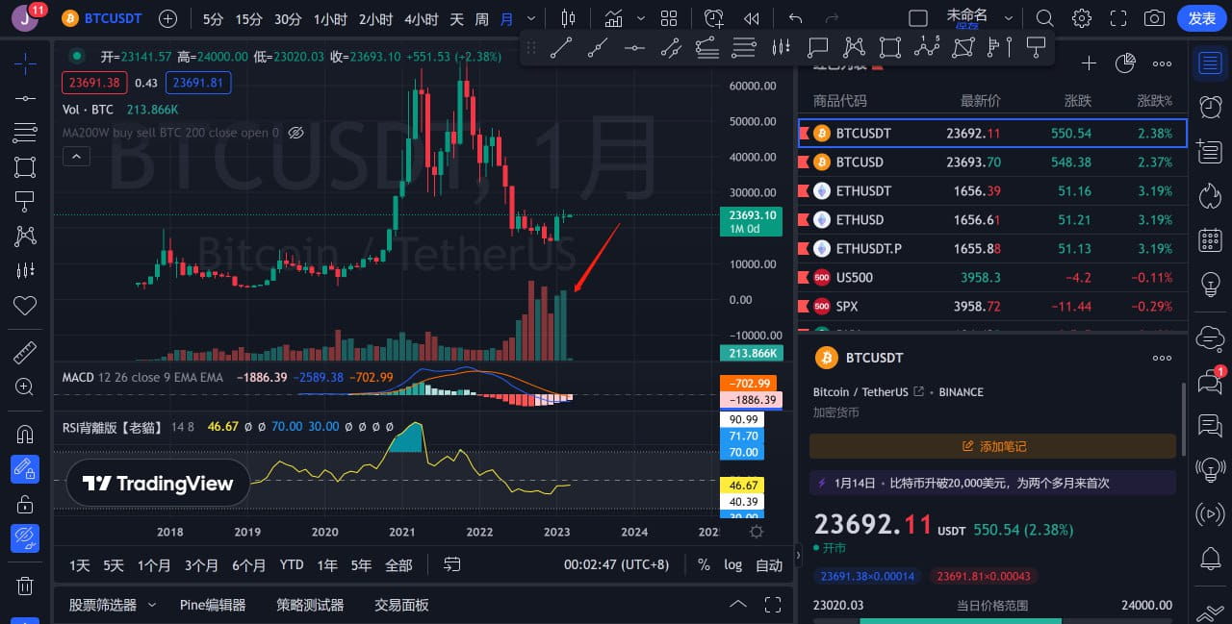Screen dimensions: 1232x624
Task: Select the ETHUSDT.P watchlist row
Action: pyautogui.click(x=992, y=248)
